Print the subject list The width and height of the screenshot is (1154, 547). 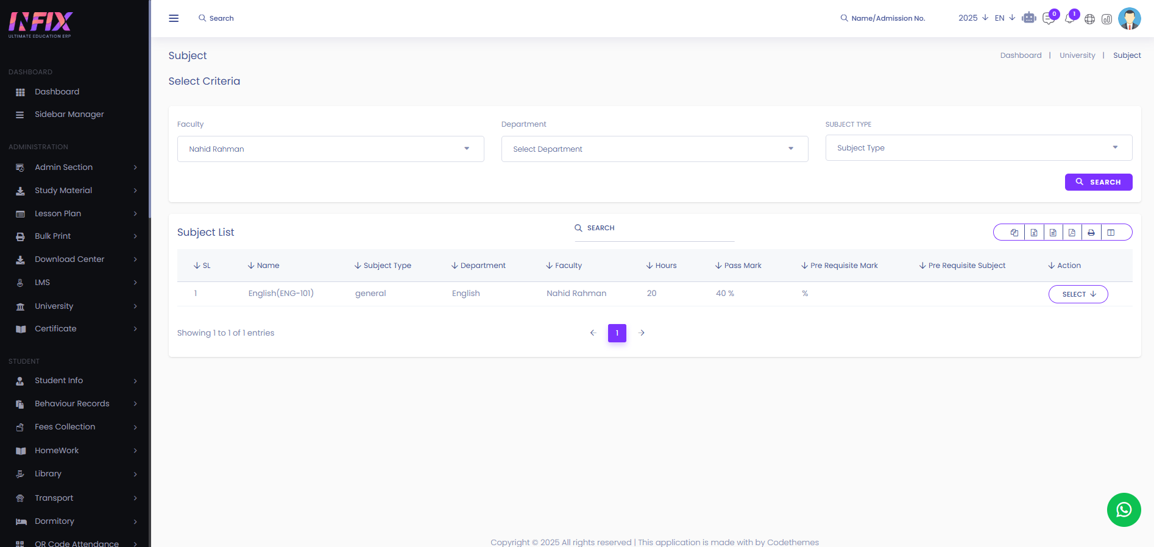tap(1091, 233)
